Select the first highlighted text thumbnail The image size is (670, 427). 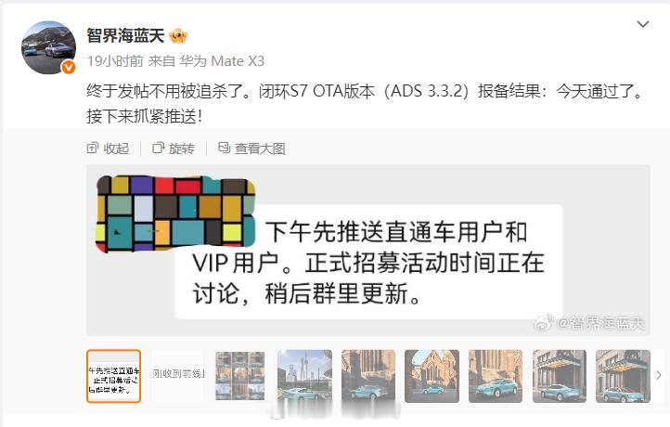pos(113,376)
